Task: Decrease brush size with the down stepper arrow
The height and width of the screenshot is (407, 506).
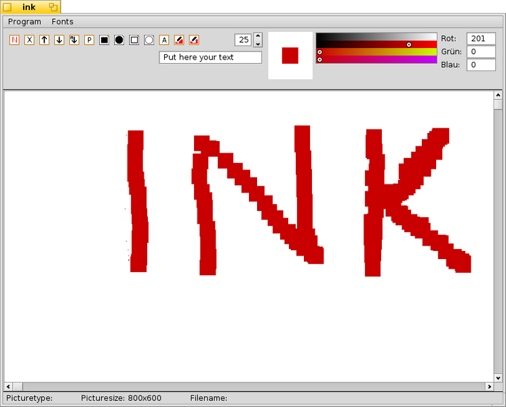Action: point(258,43)
